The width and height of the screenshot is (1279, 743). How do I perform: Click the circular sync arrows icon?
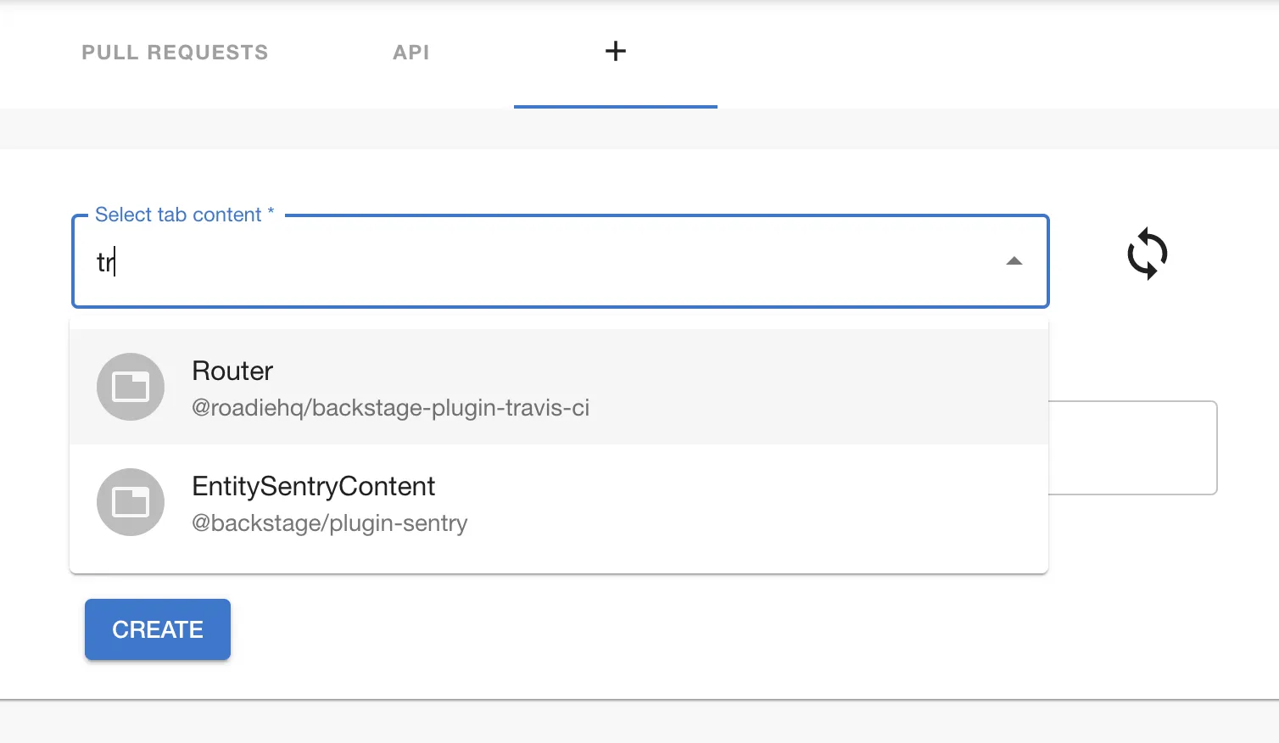[1147, 254]
